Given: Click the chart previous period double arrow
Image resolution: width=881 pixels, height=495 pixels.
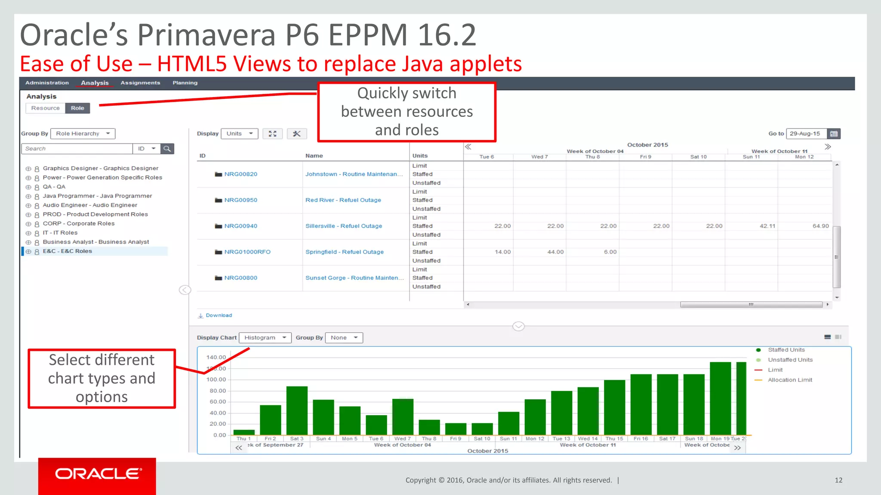Looking at the screenshot, I should [x=239, y=448].
